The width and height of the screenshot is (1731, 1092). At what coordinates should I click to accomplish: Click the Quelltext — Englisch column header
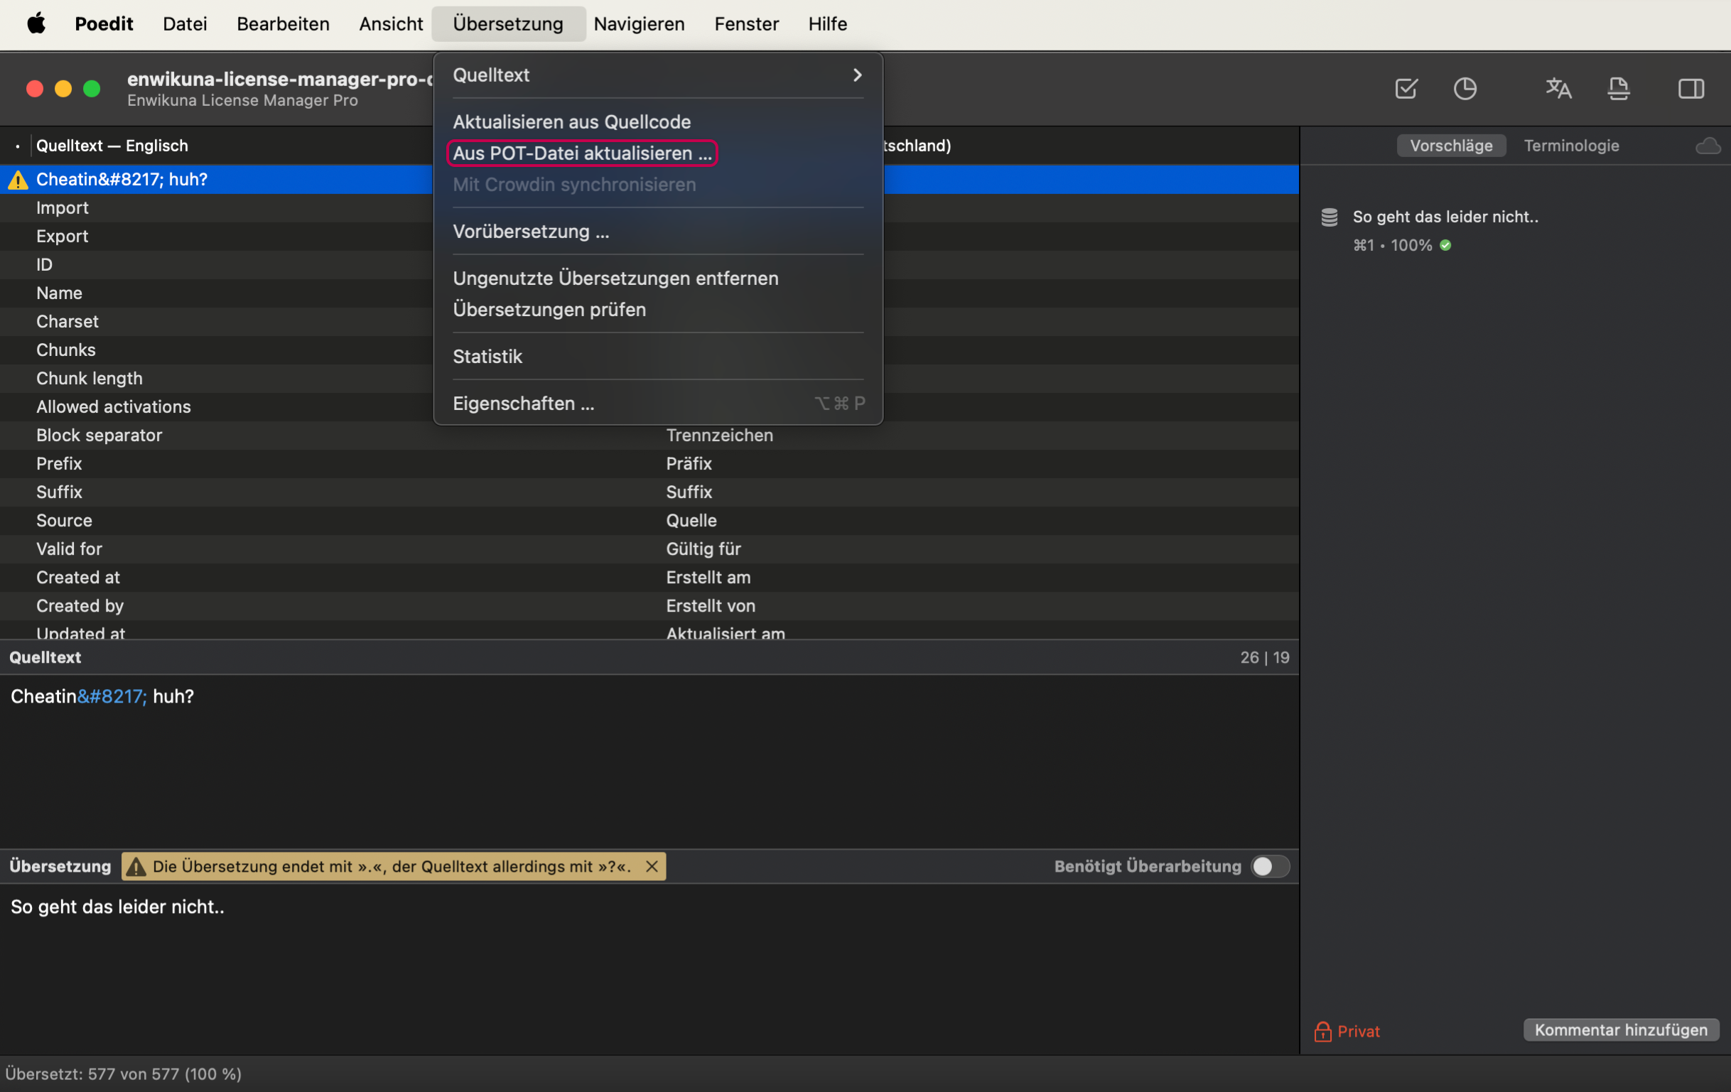112,146
